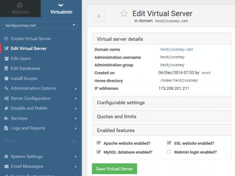Open the techjourney.net domain name link
Viewport: 235px width, 176px height.
tap(177, 49)
